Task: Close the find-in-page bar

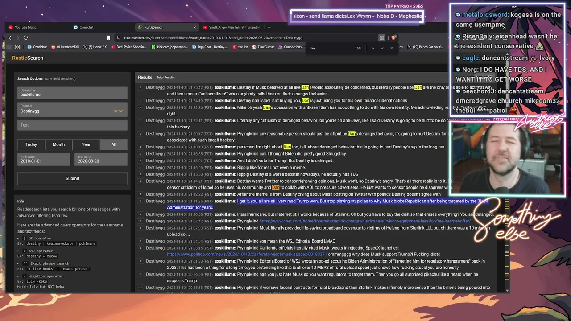Action: [392, 48]
